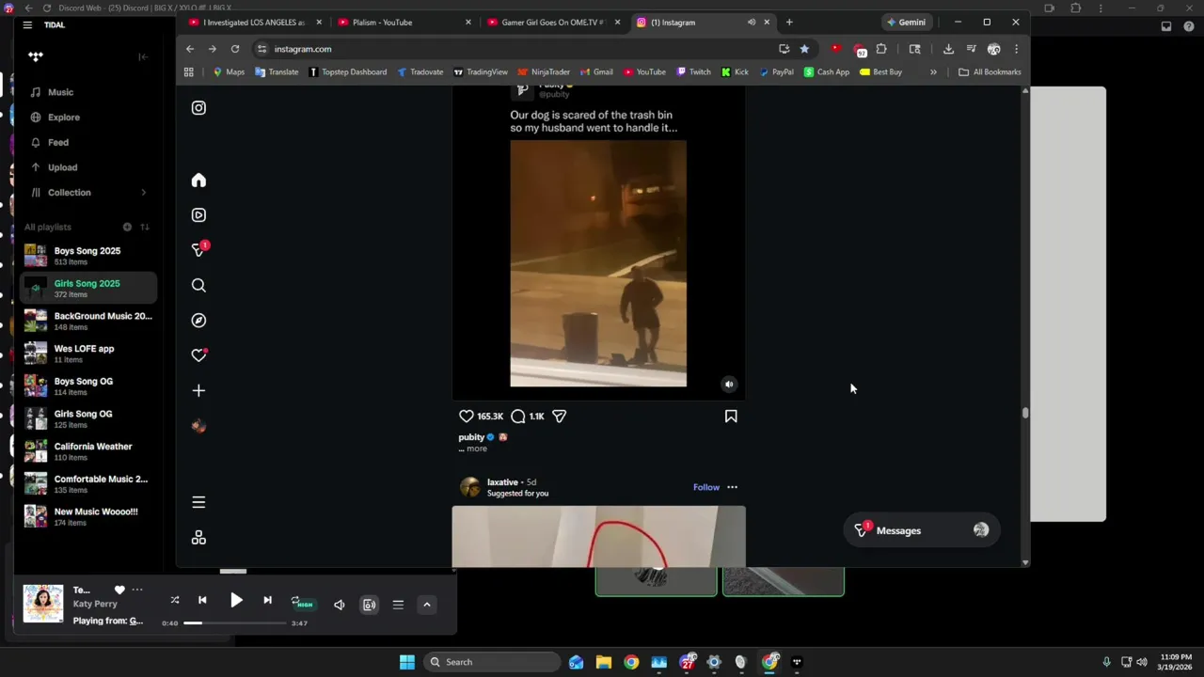This screenshot has width=1204, height=677.
Task: Open Chrome extensions puzzle icon
Action: pyautogui.click(x=881, y=49)
